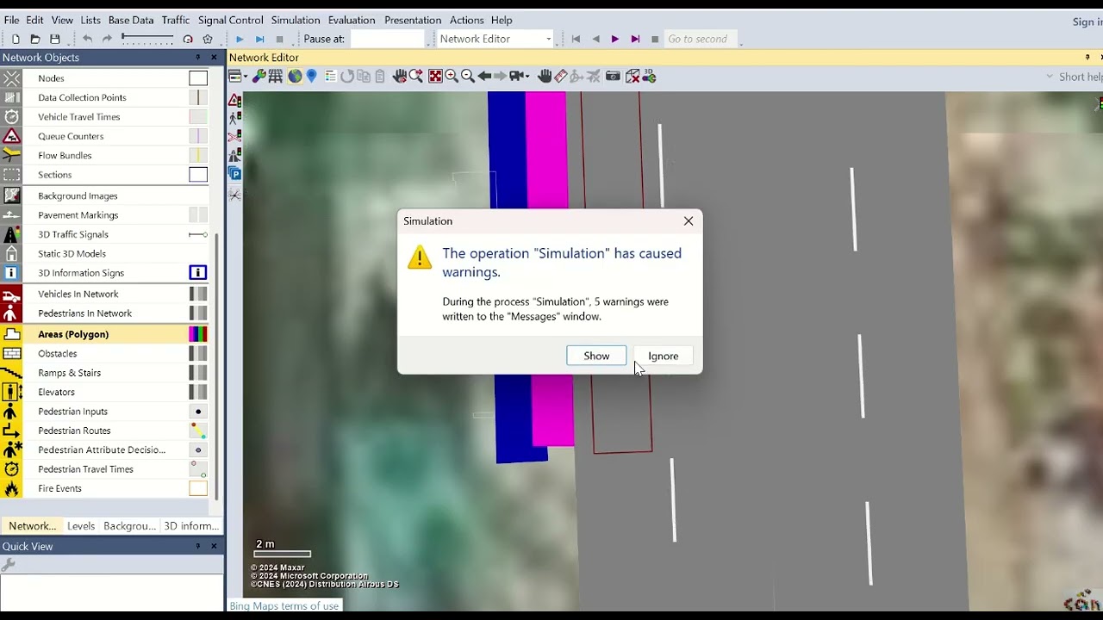Take a snapshot with the camera icon

[613, 76]
